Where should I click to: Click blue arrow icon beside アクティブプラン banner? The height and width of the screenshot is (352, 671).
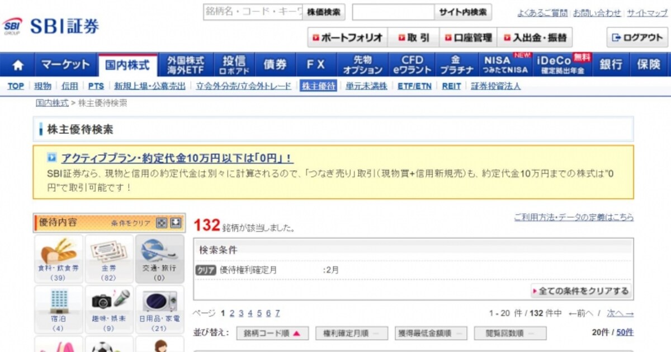[52, 158]
